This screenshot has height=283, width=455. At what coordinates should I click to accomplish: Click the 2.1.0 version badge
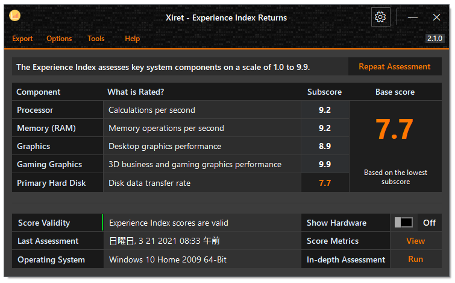435,39
